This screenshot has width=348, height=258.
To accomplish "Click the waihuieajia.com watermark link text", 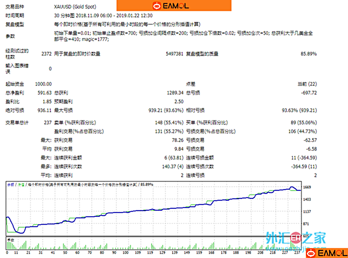I will click(296, 248).
